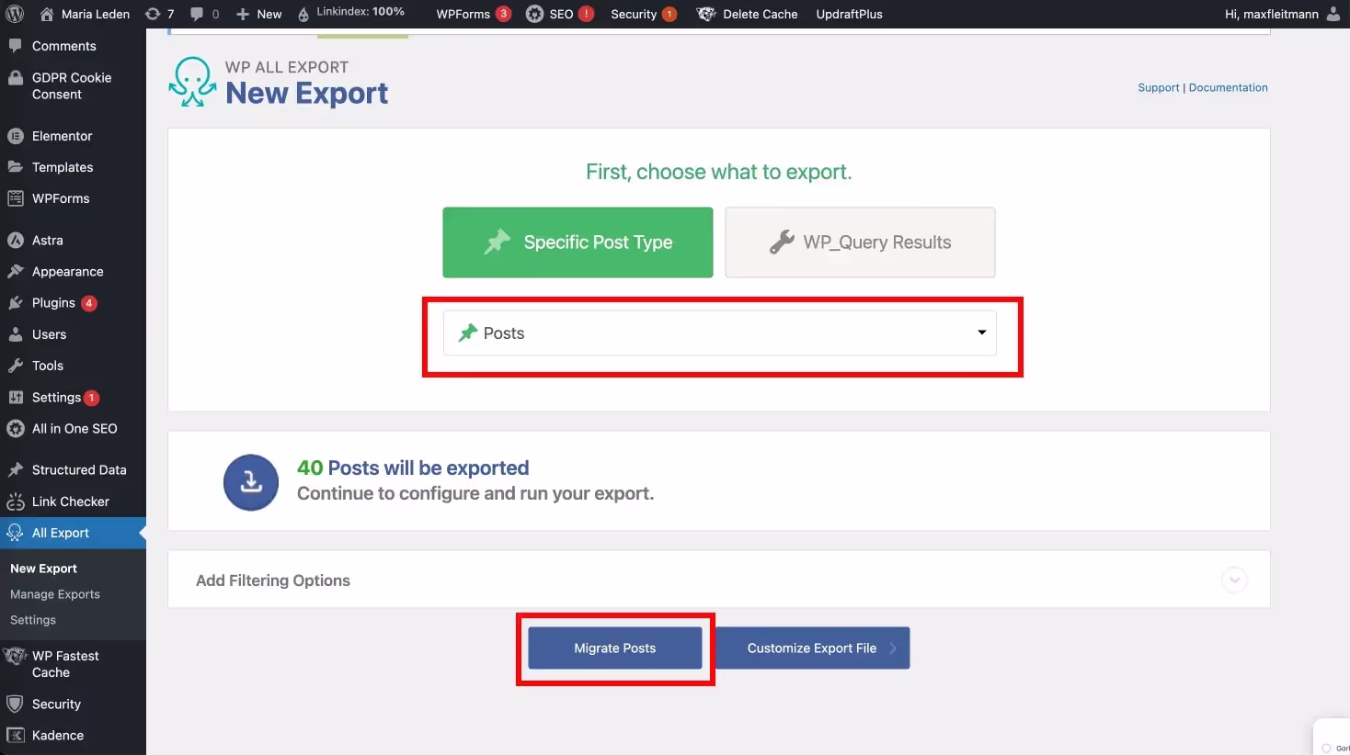Click the All in One SEO gear icon
Image resolution: width=1350 pixels, height=755 pixels.
[15, 429]
